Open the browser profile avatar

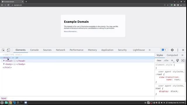coord(181,5)
